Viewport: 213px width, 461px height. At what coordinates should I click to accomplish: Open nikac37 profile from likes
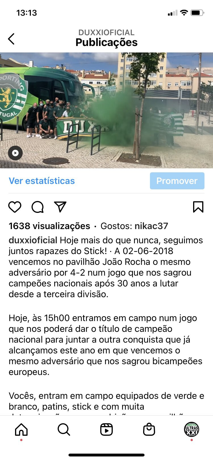(x=151, y=226)
